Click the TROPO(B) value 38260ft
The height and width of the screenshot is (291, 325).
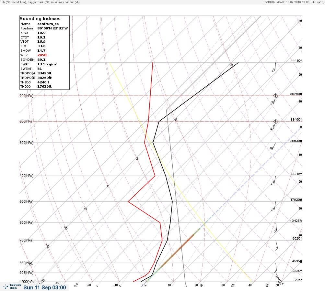point(45,78)
